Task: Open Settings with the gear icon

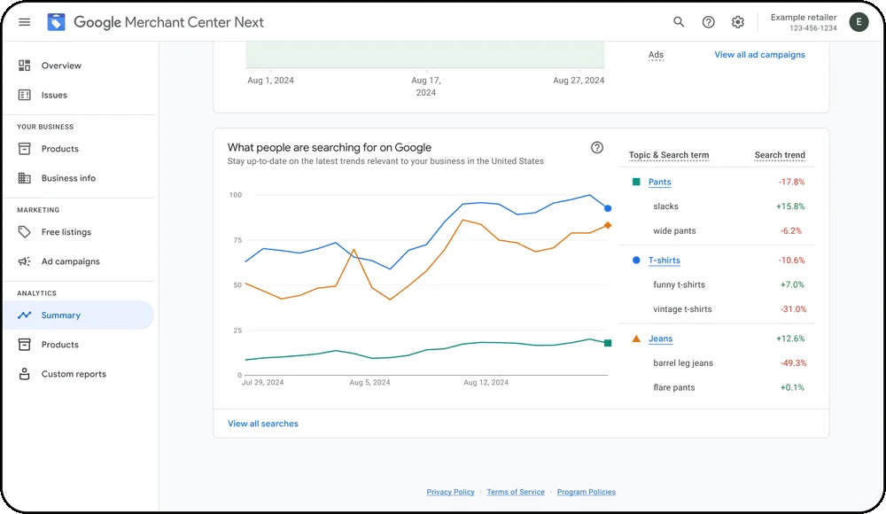Action: click(738, 21)
